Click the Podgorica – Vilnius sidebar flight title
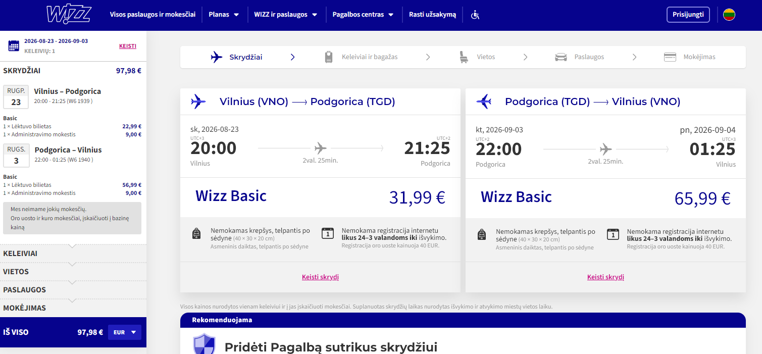The height and width of the screenshot is (354, 762). (68, 150)
